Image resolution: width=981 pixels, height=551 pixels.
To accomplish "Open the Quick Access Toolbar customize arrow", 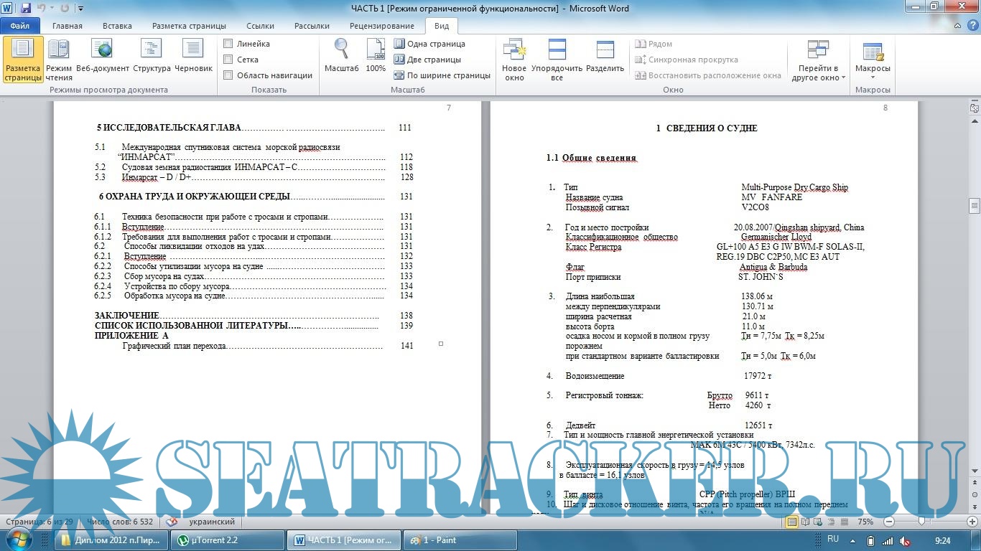I will tap(80, 9).
